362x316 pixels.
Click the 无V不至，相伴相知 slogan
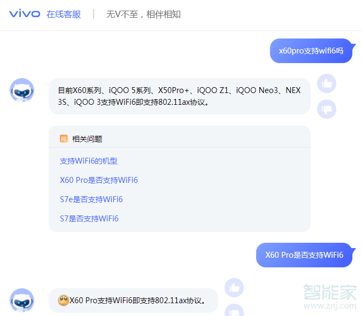pos(143,14)
